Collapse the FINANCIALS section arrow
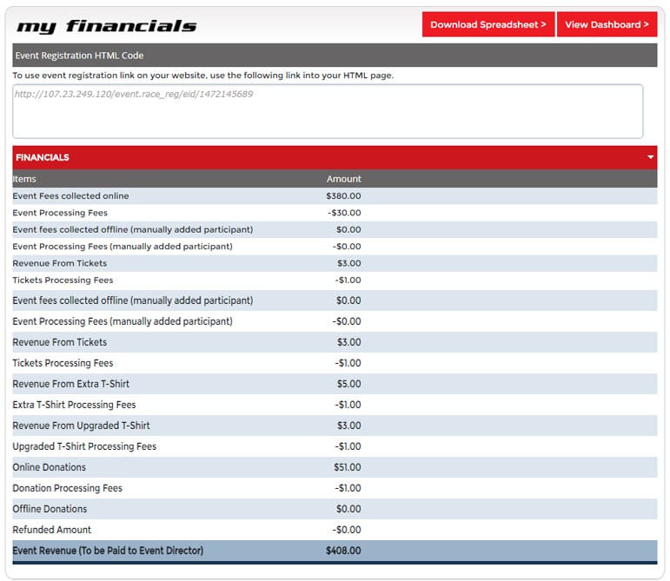The height and width of the screenshot is (581, 670). tap(650, 158)
